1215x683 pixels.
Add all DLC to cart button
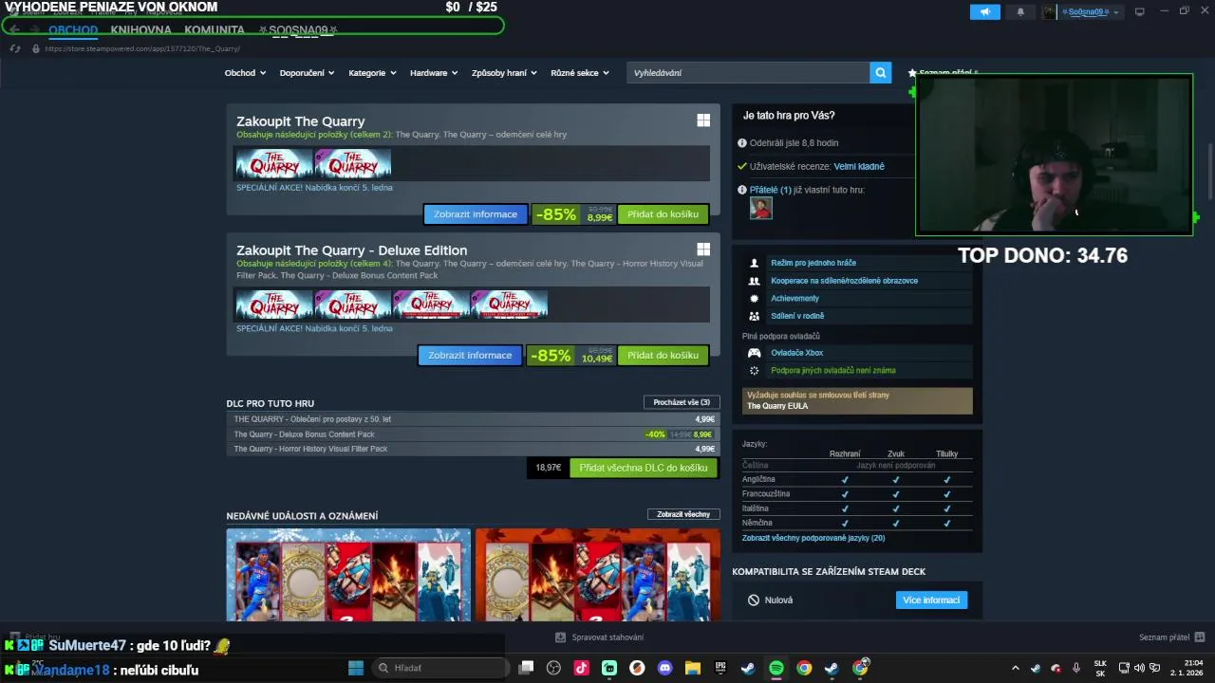(x=644, y=468)
